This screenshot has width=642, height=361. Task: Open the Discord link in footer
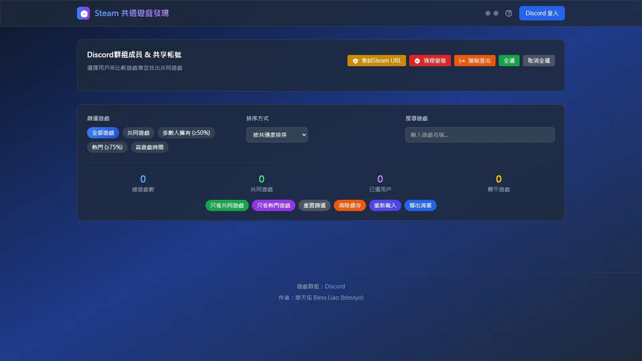click(x=335, y=286)
